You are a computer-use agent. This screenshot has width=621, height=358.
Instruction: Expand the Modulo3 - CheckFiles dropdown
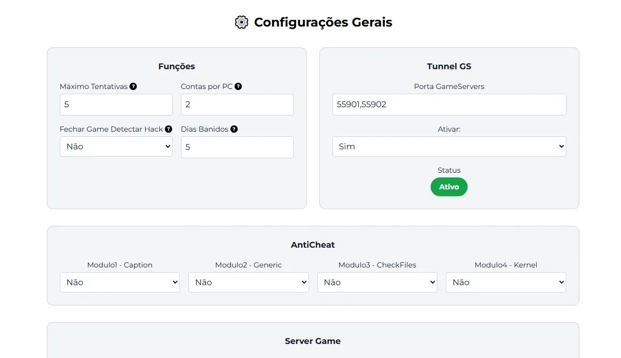377,283
